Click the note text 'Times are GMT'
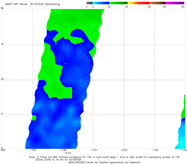This screenshot has width=187, height=164. [x=49, y=157]
